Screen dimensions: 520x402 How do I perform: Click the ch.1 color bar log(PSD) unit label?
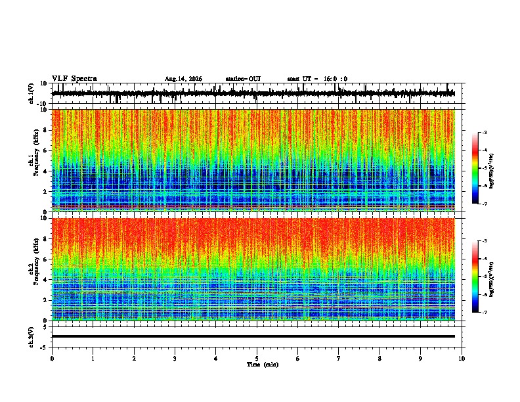491,171
